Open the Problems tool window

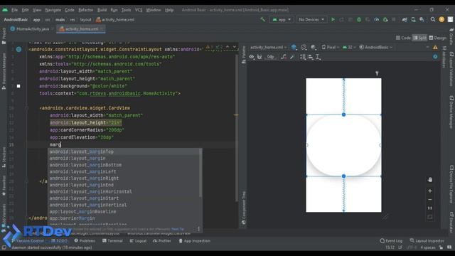(x=85, y=240)
